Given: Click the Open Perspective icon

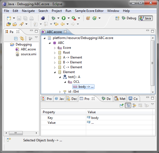Looking at the screenshot, I should (117, 18).
